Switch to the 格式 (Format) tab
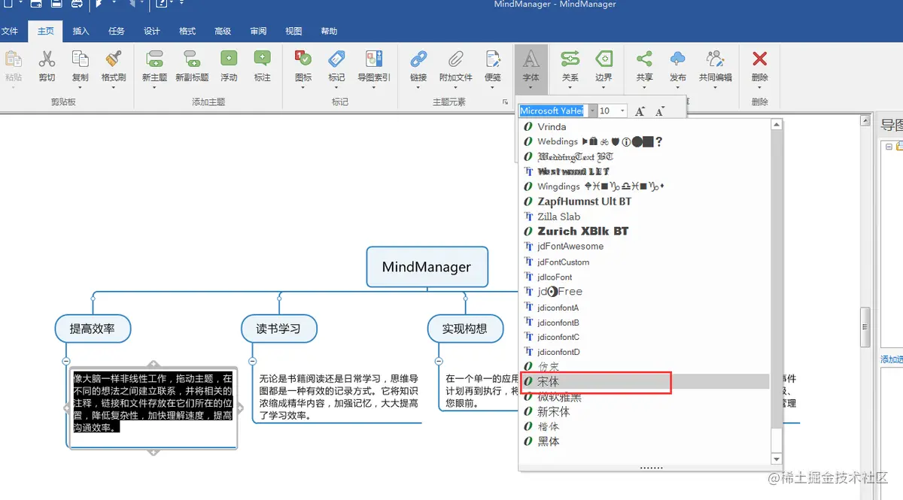 tap(187, 31)
